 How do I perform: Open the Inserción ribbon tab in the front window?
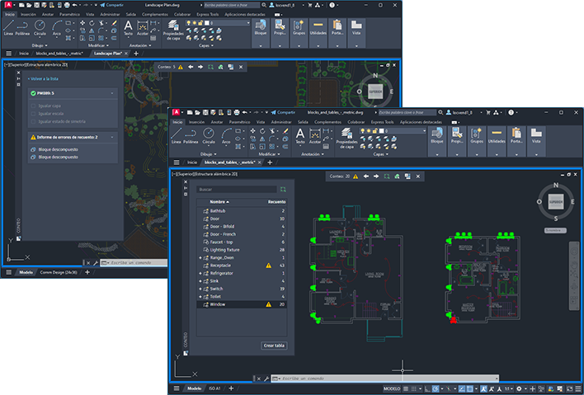tap(196, 122)
